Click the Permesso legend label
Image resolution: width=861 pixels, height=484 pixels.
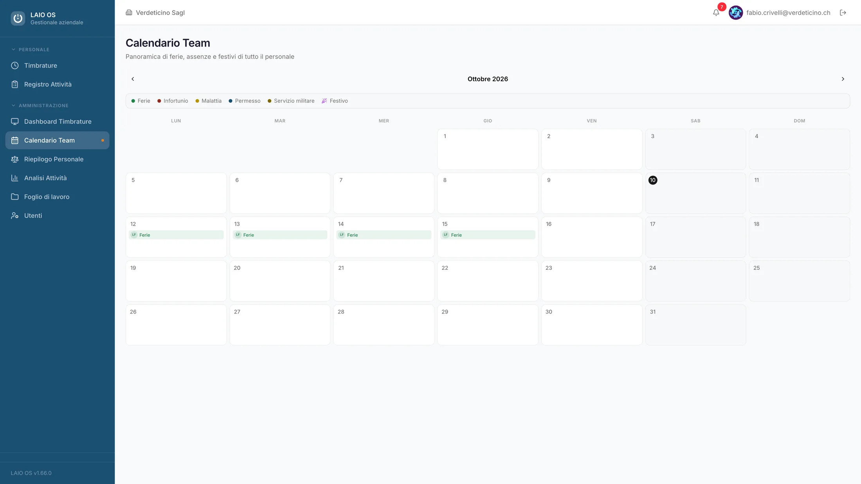248,101
